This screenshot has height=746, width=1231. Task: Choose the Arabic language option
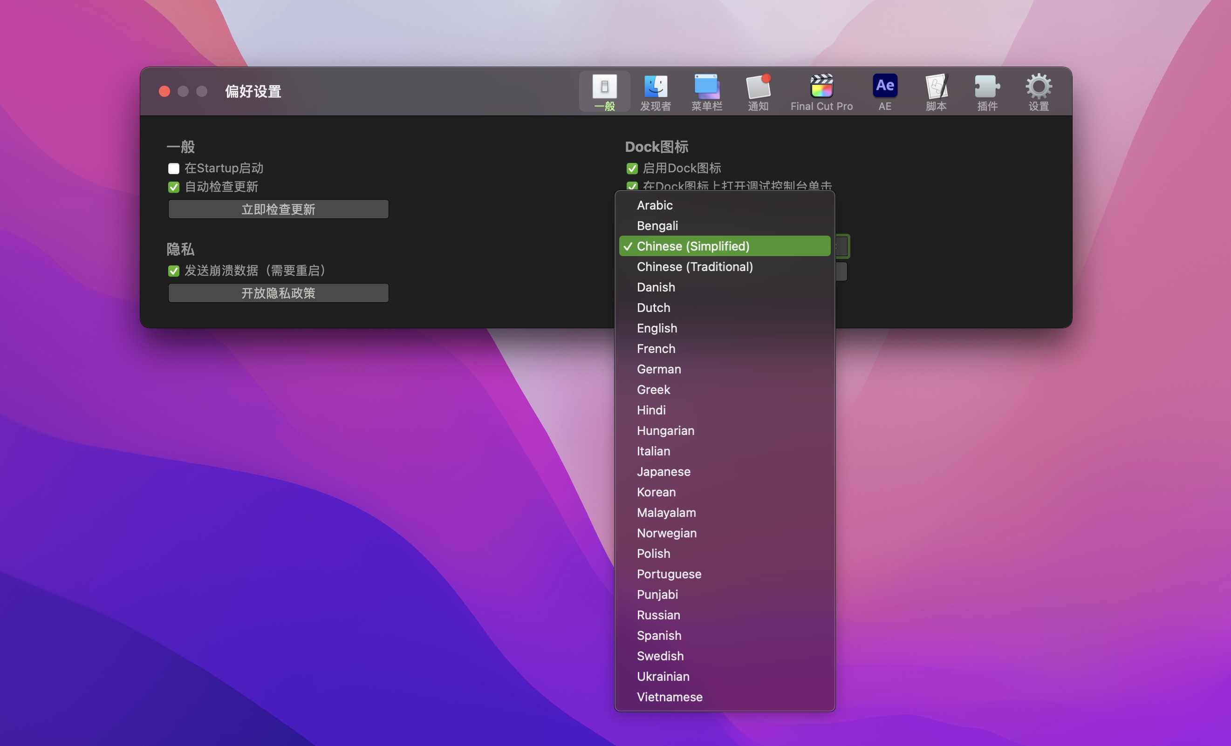click(x=655, y=205)
